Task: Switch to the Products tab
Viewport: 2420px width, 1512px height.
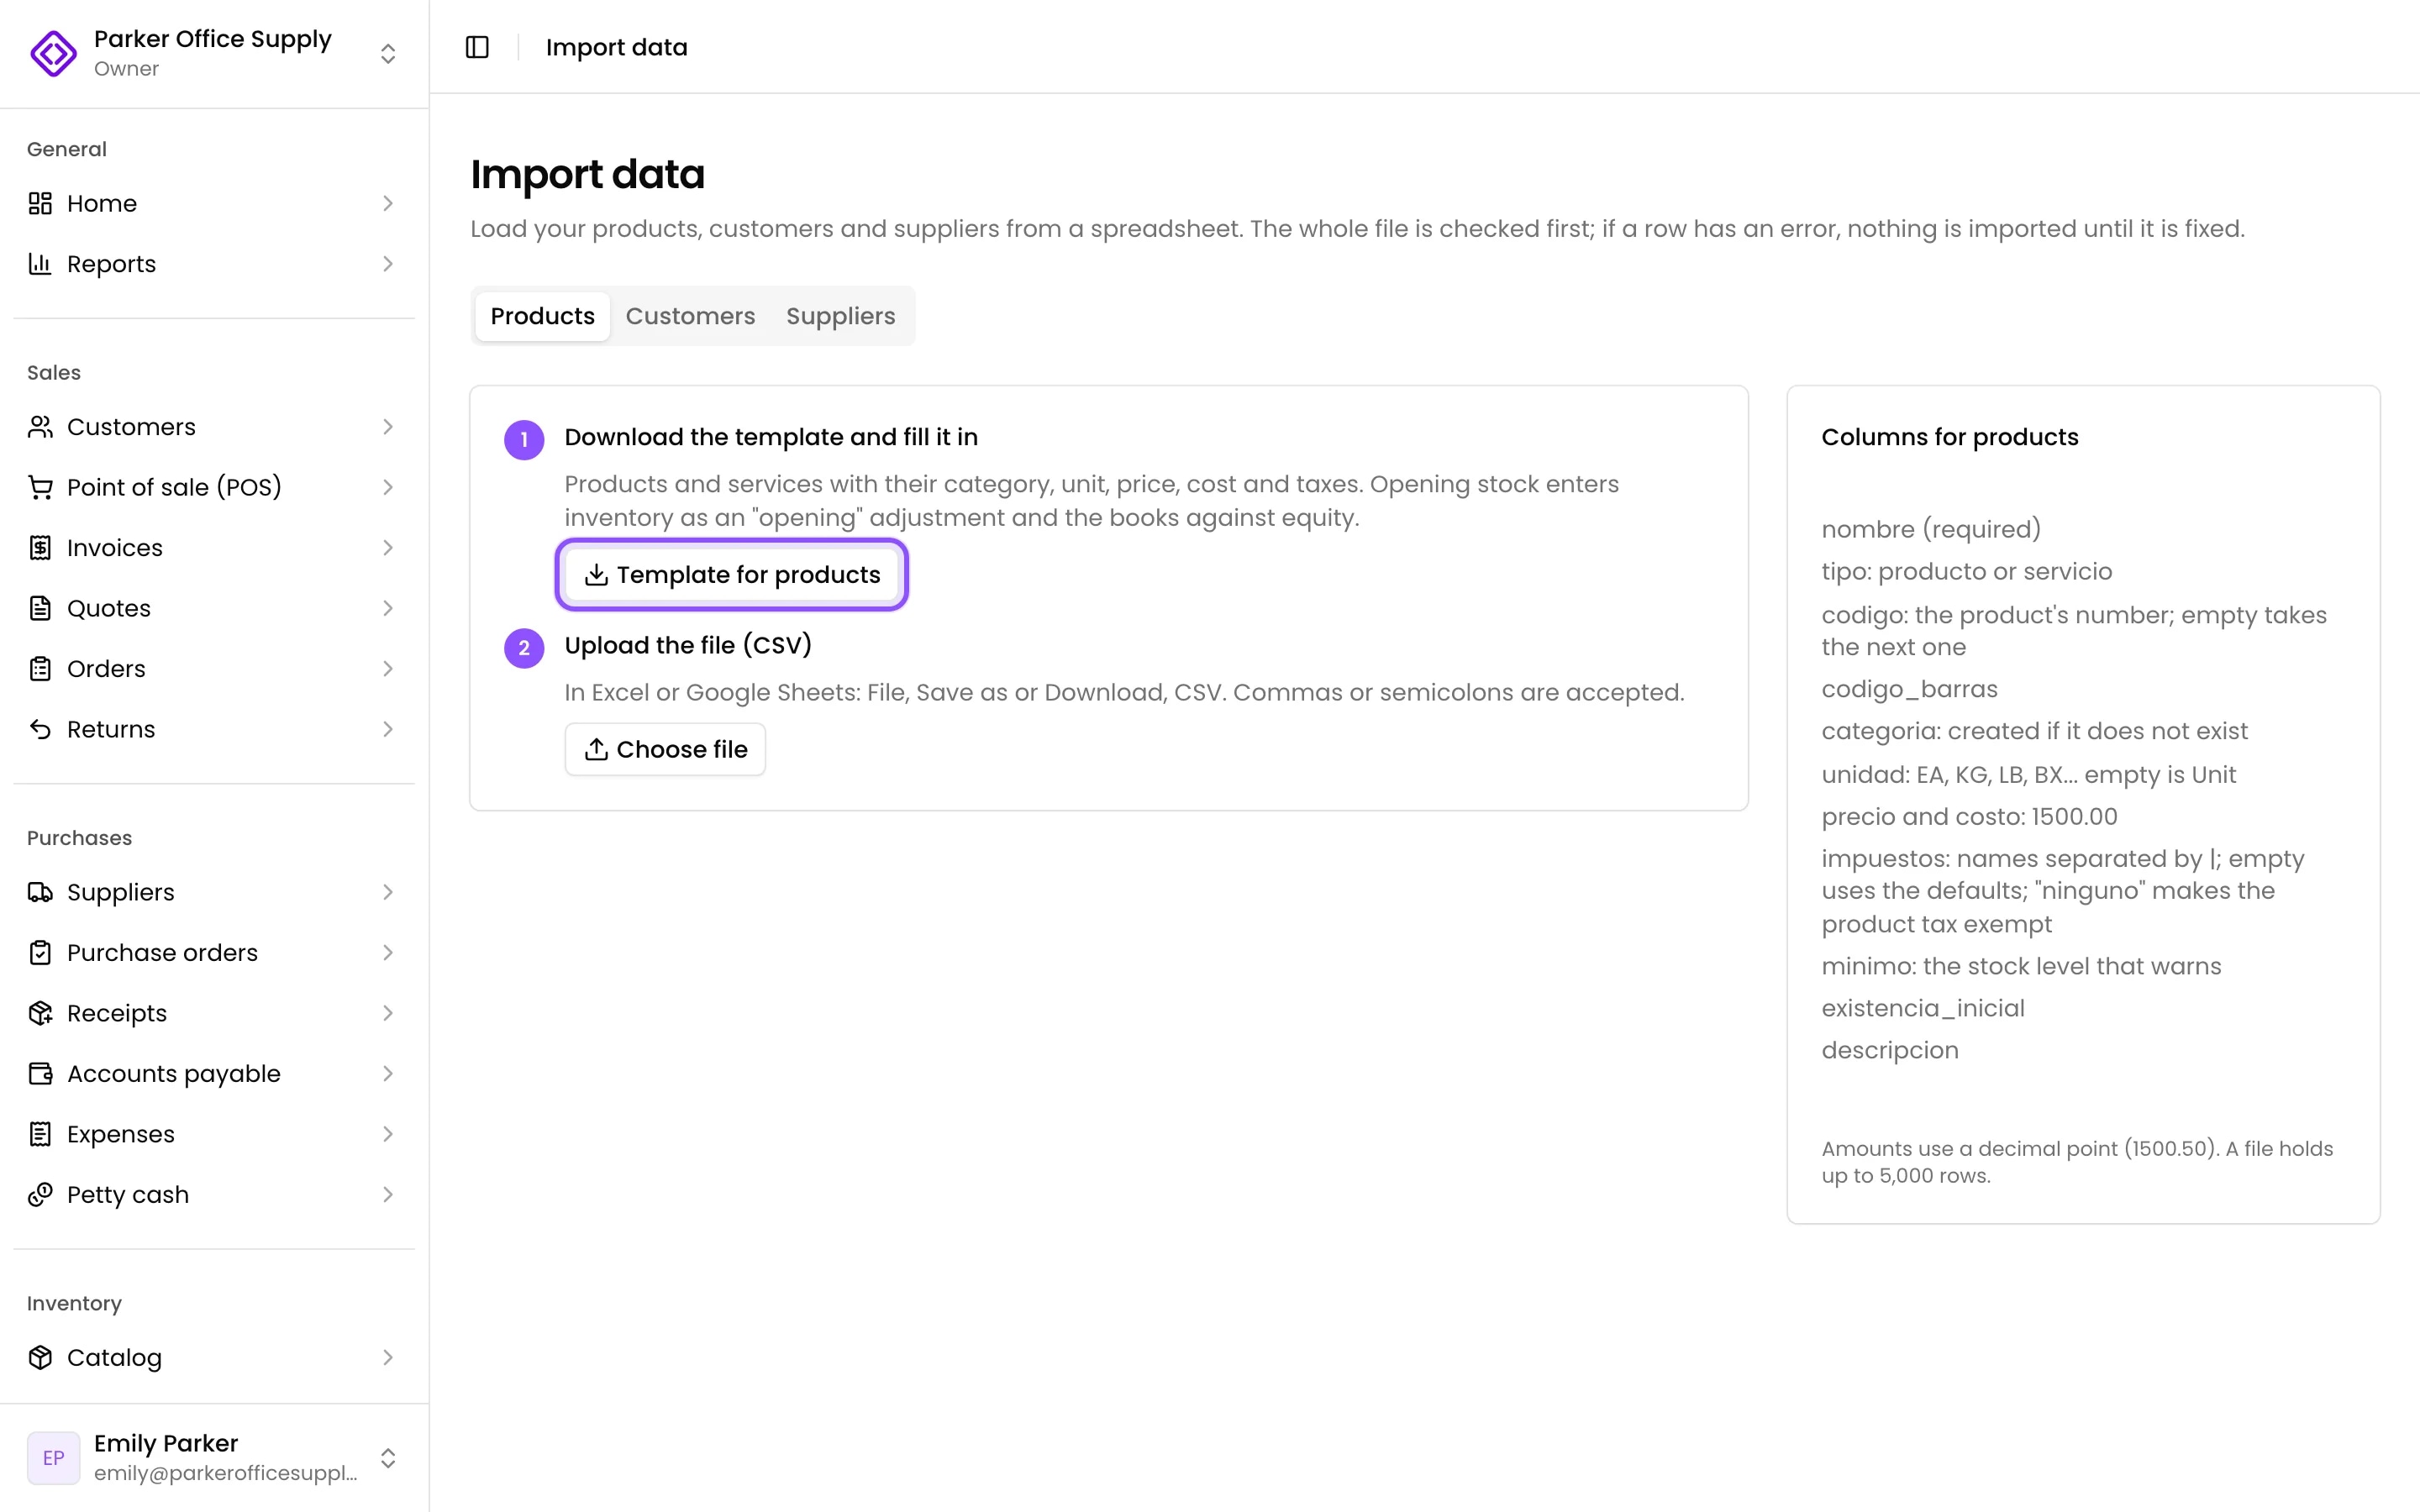Action: pos(542,316)
